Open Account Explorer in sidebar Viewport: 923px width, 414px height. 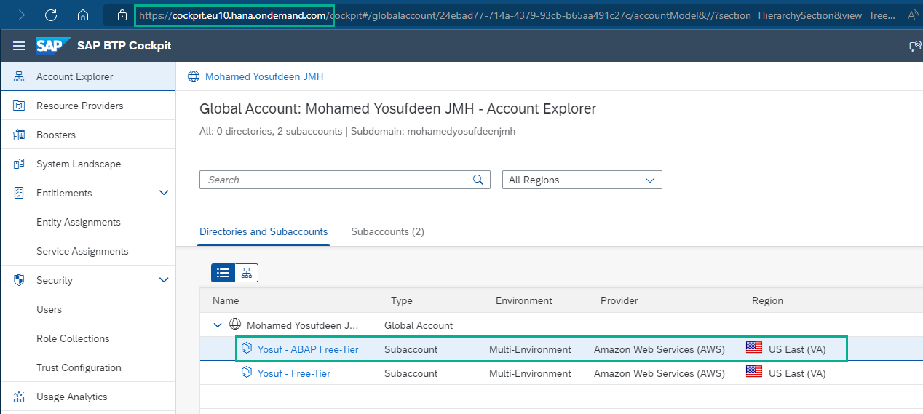tap(88, 76)
